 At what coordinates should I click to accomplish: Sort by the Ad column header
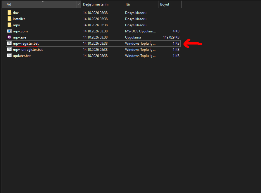pyautogui.click(x=39, y=4)
